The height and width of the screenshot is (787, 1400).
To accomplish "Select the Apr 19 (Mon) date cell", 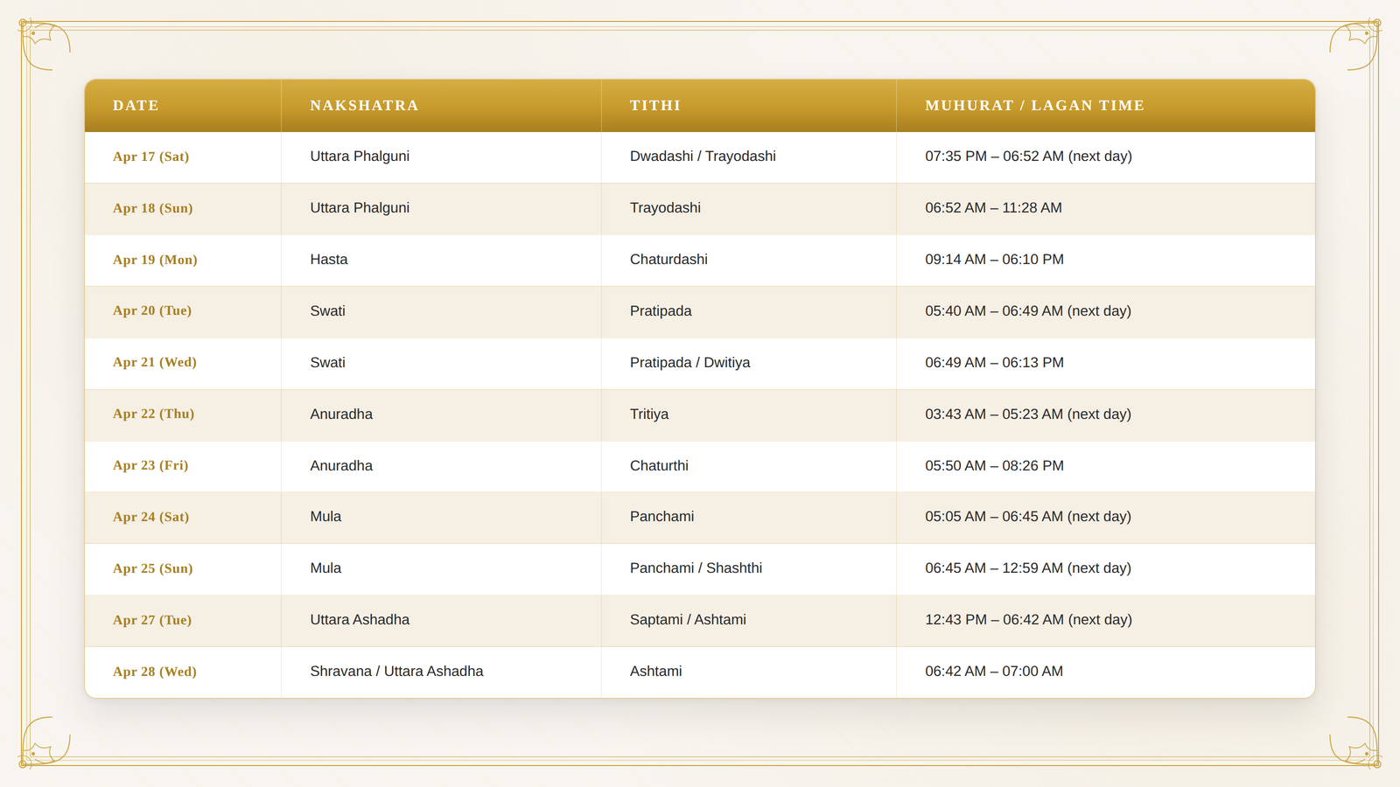I will coord(183,261).
